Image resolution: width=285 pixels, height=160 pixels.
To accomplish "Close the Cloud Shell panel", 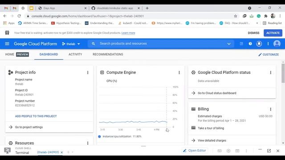I will 278,151.
